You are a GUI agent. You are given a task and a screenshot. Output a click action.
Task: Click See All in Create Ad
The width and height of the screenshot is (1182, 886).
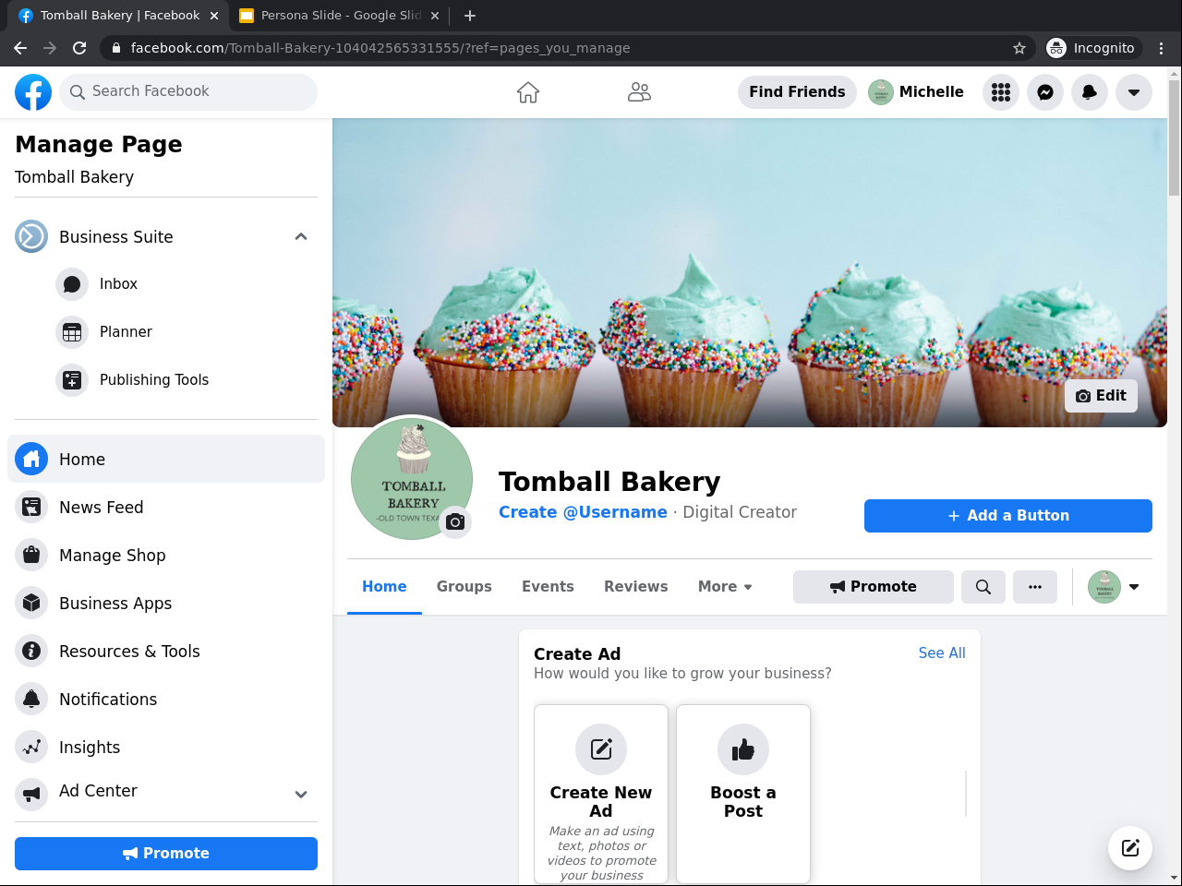942,653
